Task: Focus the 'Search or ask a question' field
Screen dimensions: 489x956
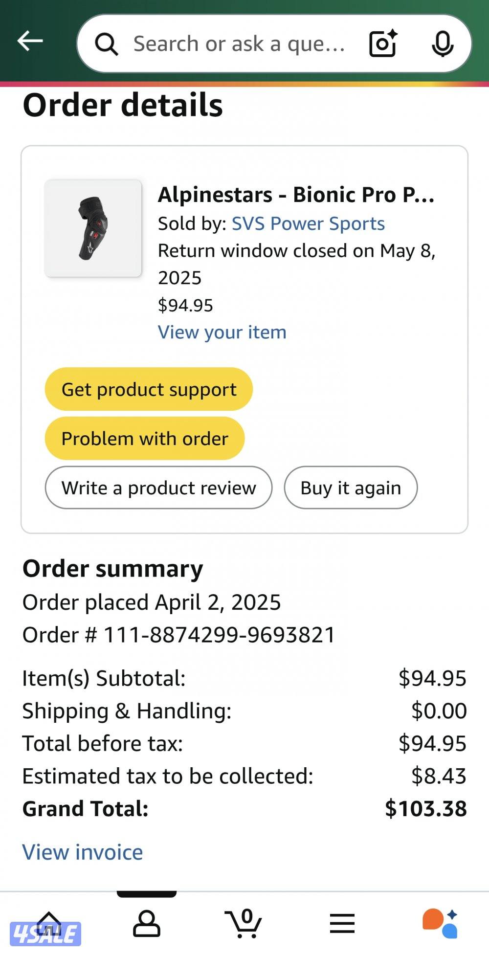Action: click(240, 44)
